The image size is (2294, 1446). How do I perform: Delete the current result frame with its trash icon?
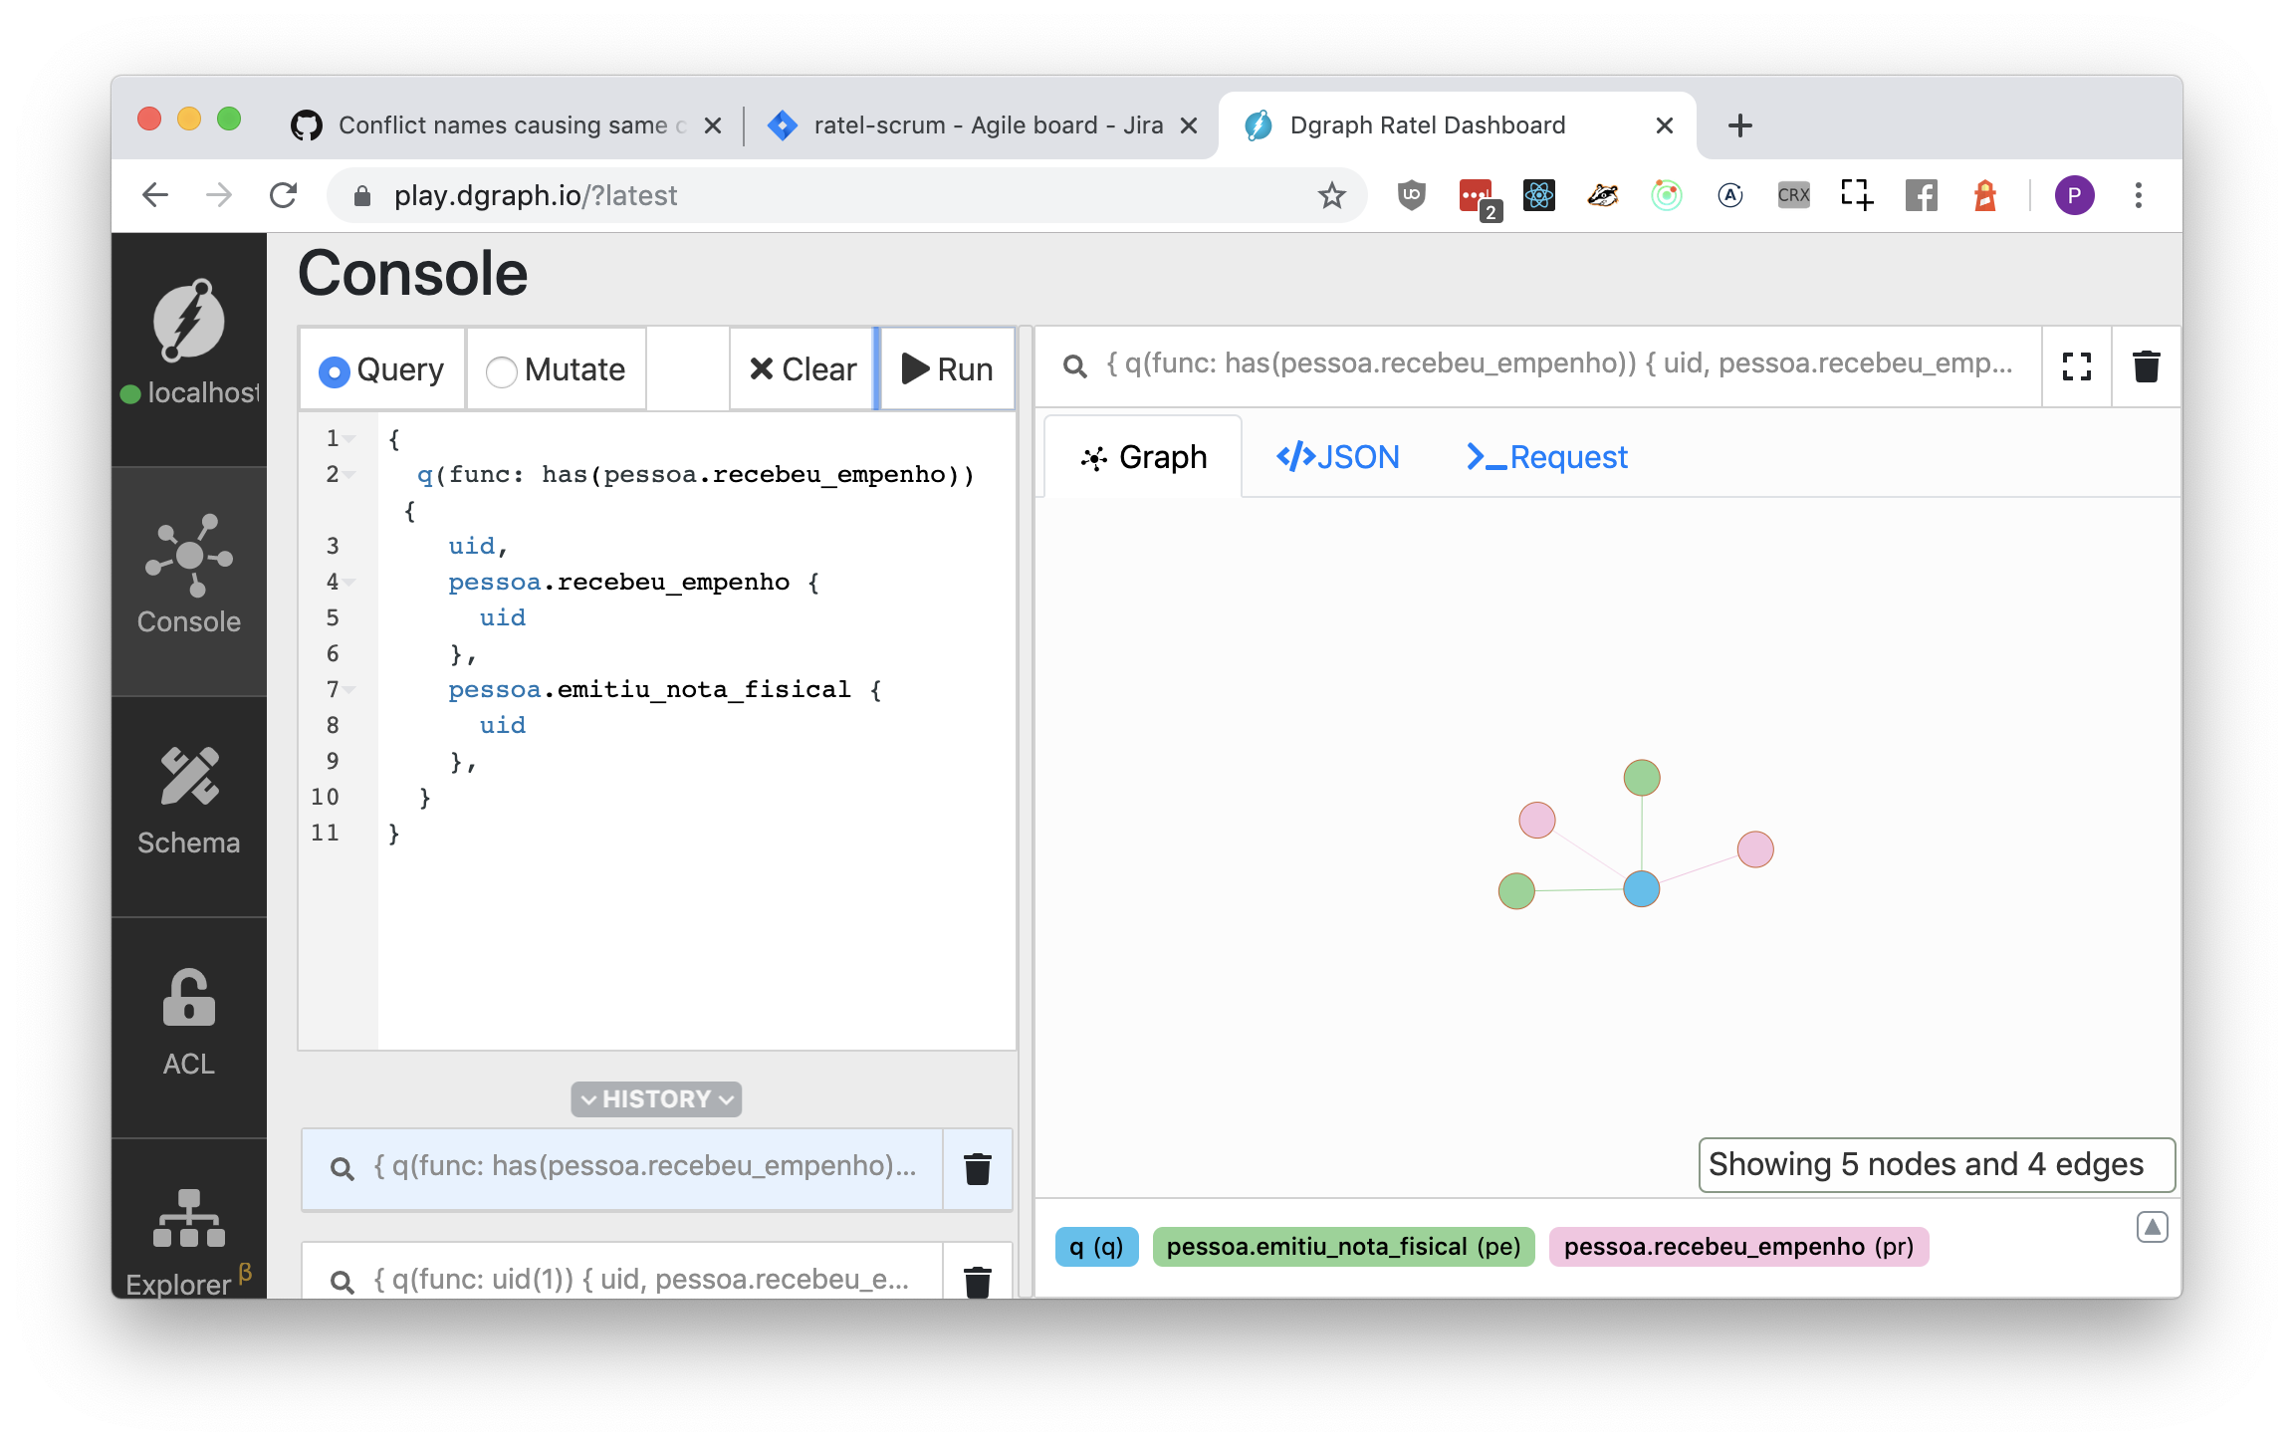2146,366
